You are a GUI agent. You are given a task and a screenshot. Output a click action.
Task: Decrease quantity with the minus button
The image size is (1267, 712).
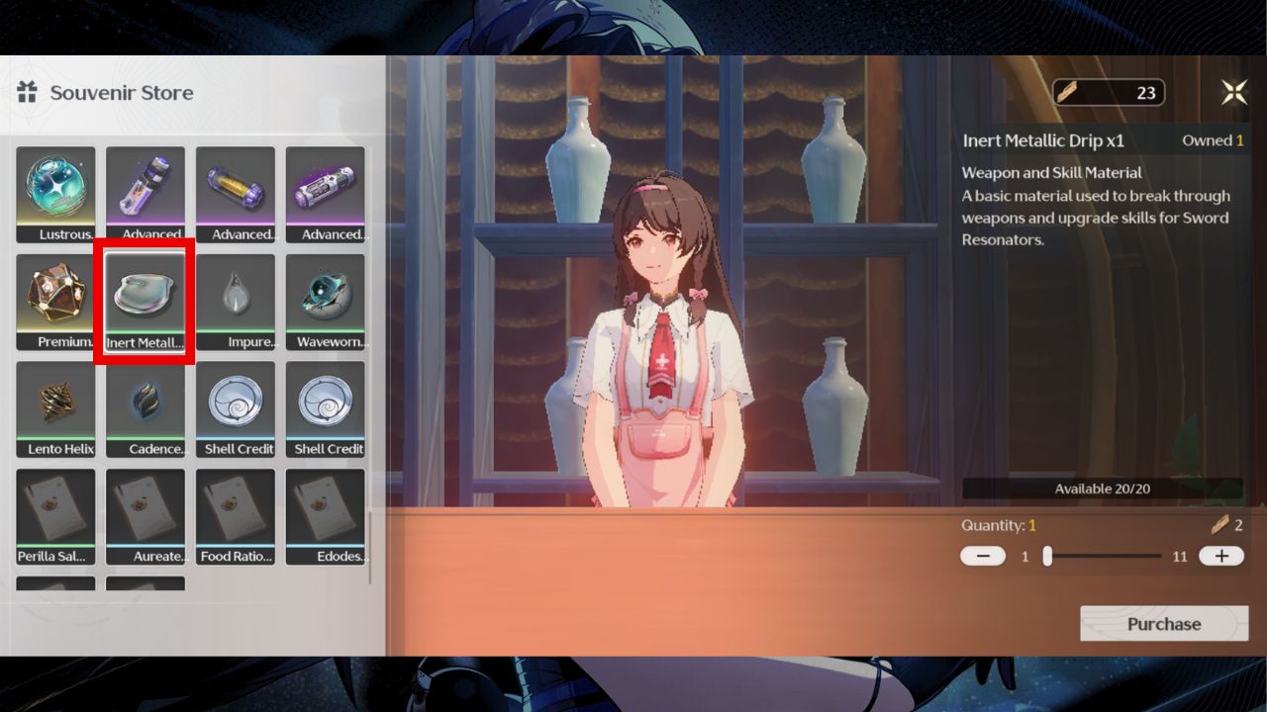point(983,556)
